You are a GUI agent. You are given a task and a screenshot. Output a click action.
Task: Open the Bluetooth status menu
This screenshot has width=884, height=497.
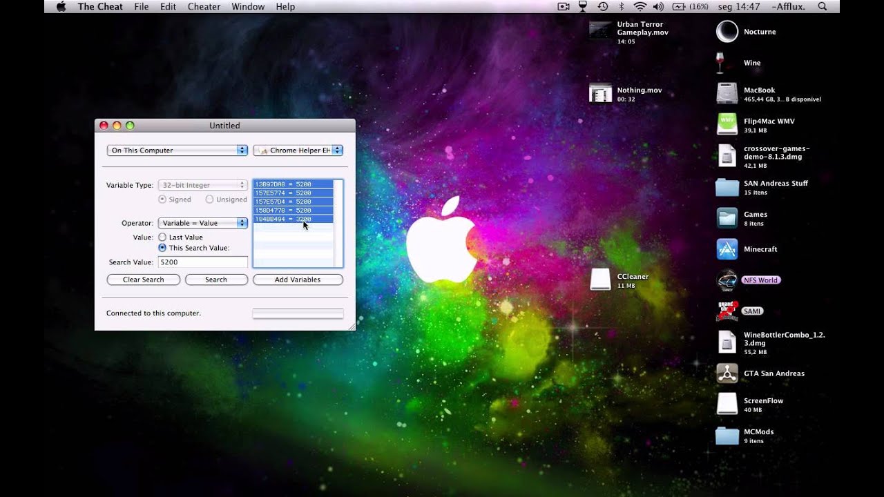click(x=621, y=7)
